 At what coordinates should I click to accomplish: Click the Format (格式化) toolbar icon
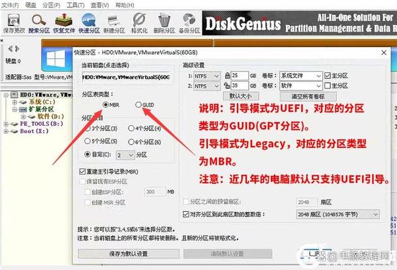click(139, 23)
